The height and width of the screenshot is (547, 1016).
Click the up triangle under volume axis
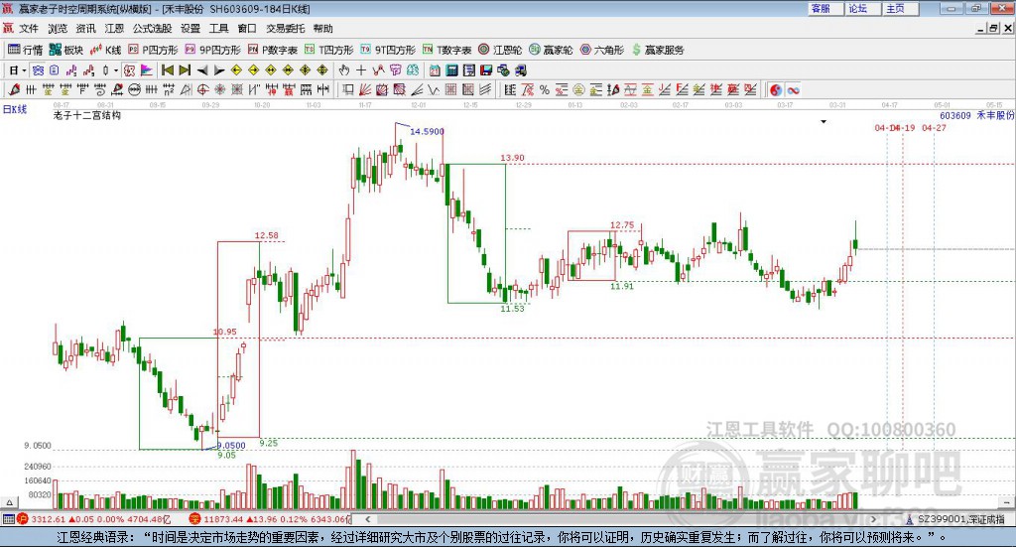(9, 501)
